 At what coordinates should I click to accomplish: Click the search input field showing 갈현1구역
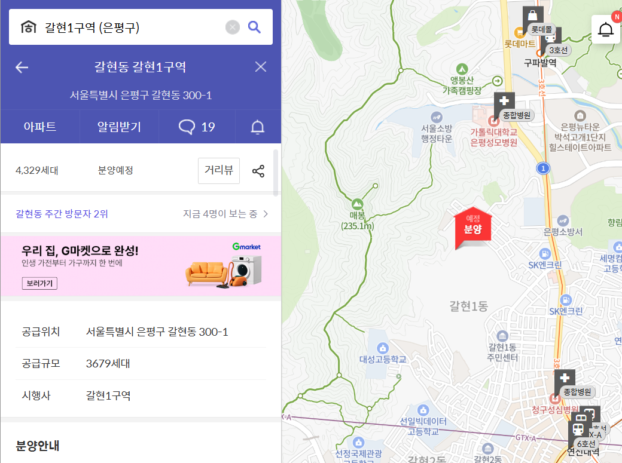(120, 26)
